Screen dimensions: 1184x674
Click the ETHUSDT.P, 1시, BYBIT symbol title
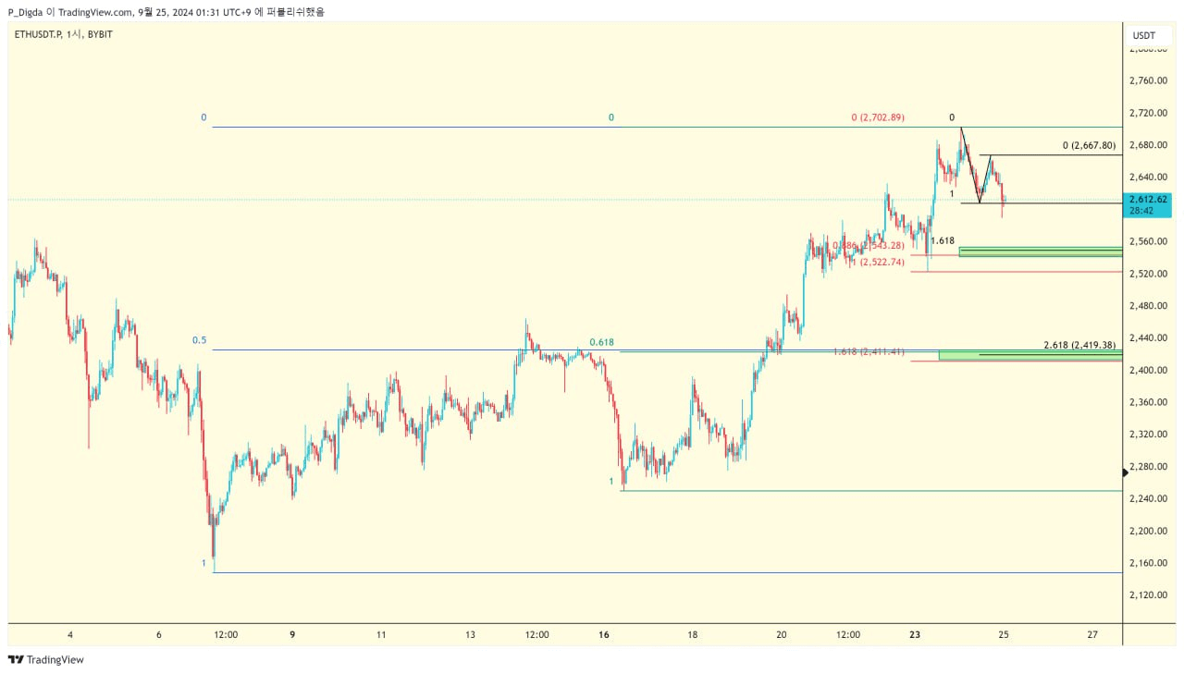click(x=64, y=34)
